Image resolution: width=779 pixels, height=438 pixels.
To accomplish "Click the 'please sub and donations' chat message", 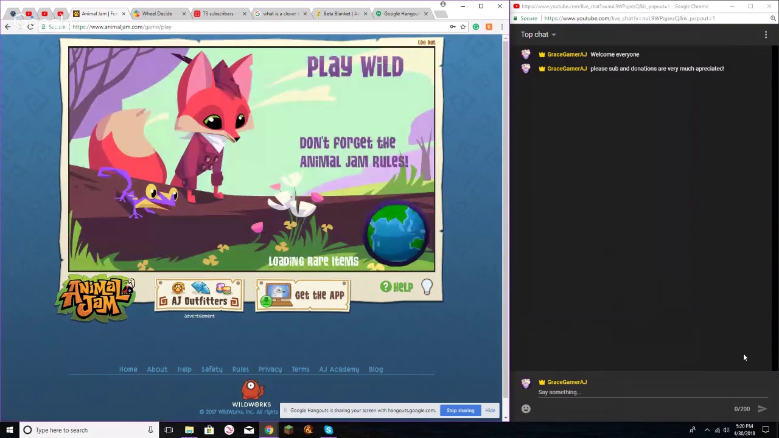I will (x=657, y=69).
